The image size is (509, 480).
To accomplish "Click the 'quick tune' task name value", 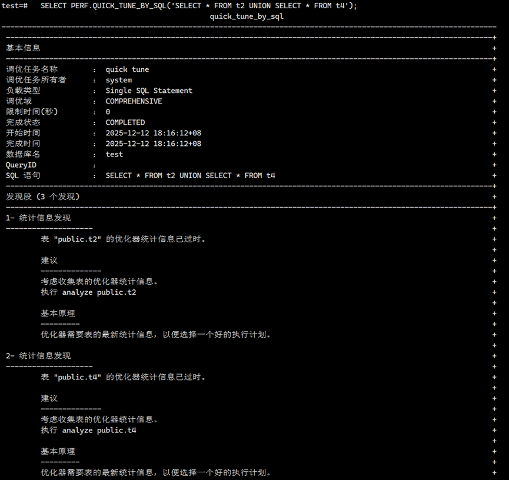I will click(x=127, y=69).
